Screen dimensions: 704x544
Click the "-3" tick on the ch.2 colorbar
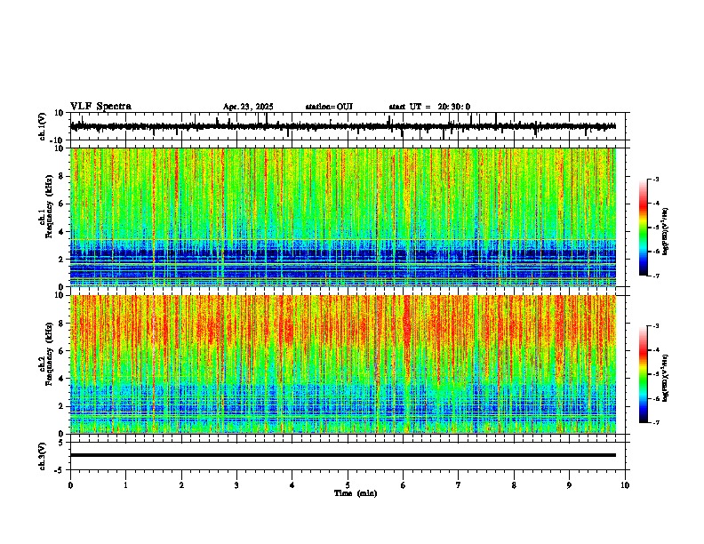(x=656, y=326)
